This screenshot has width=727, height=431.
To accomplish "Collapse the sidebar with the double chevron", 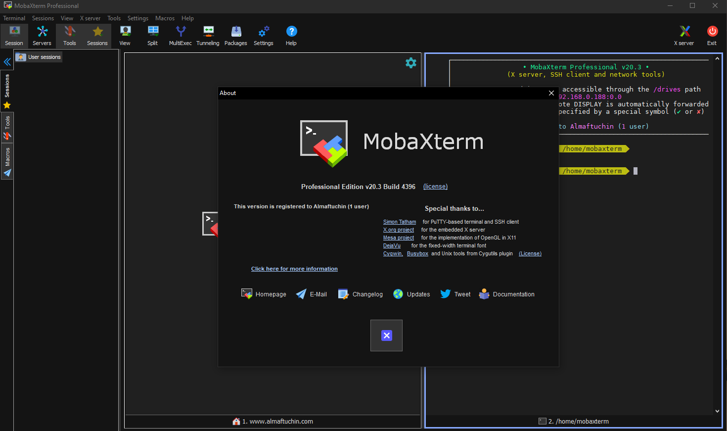I will (7, 62).
